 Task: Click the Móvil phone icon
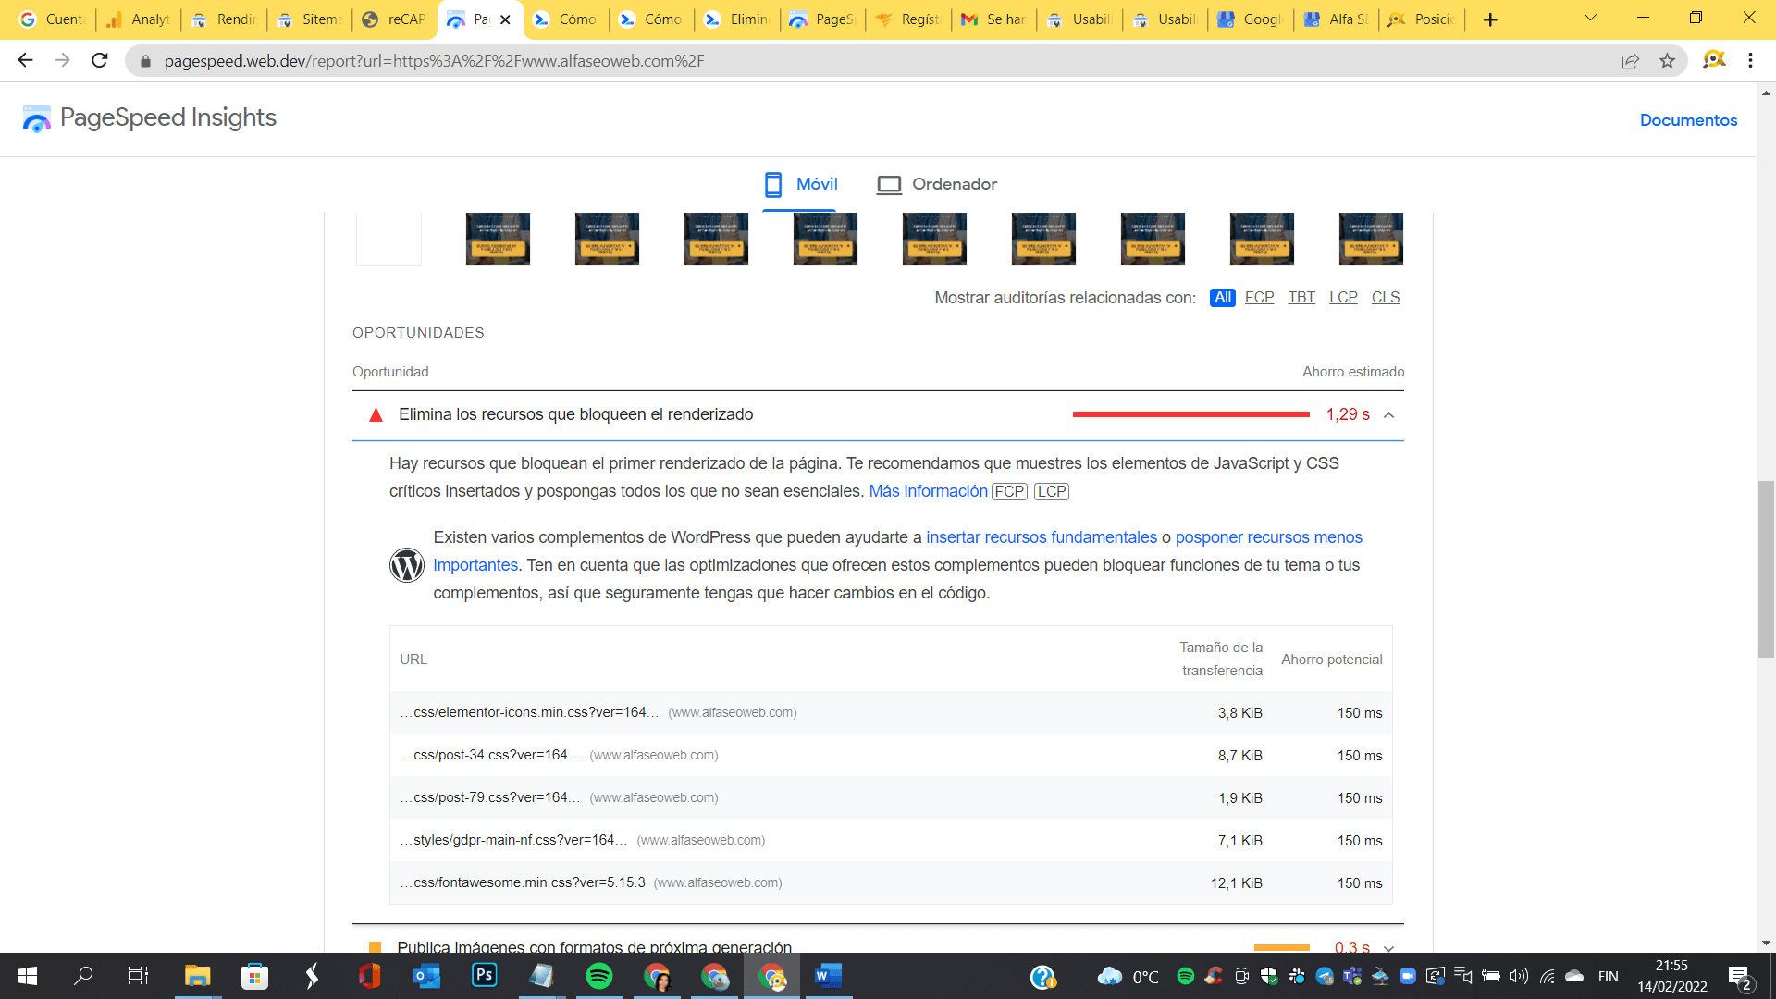[773, 184]
